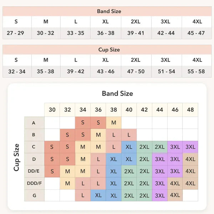Click the DD/E cup size row label

tap(34, 171)
